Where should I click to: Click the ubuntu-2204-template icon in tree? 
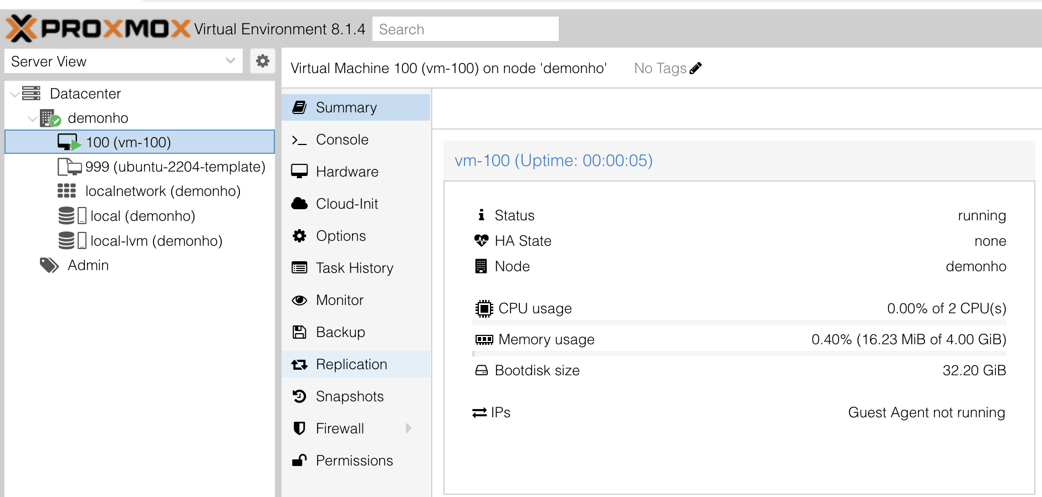(x=69, y=167)
